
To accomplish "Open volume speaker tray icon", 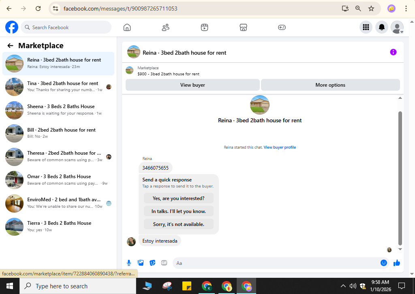I will [353, 286].
